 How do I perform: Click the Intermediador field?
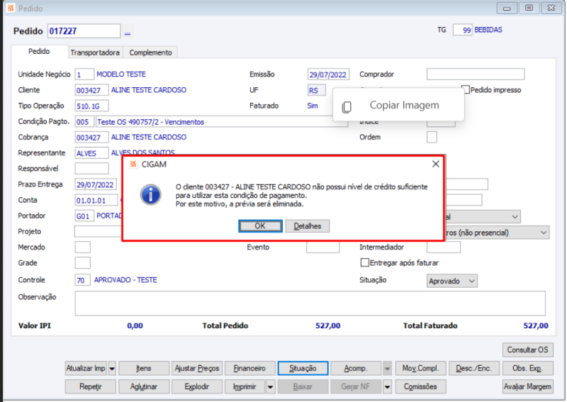click(x=444, y=247)
